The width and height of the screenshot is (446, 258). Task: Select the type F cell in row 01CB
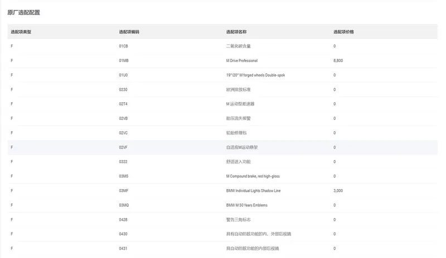pyautogui.click(x=12, y=46)
